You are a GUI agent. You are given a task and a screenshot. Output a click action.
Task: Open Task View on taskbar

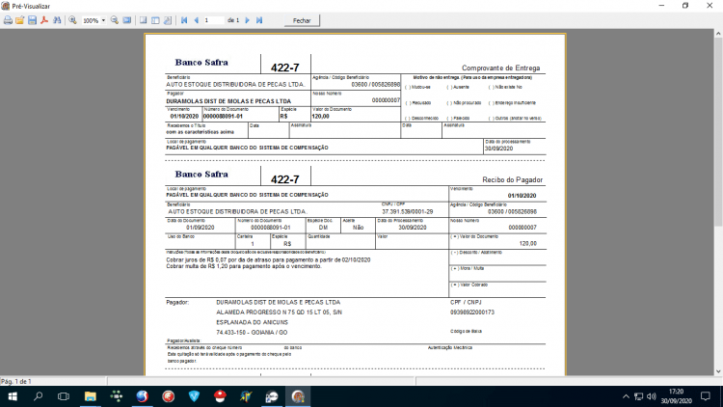point(64,396)
